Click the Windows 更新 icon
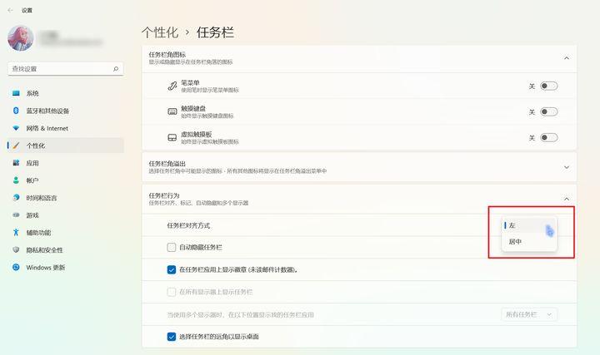 16,267
